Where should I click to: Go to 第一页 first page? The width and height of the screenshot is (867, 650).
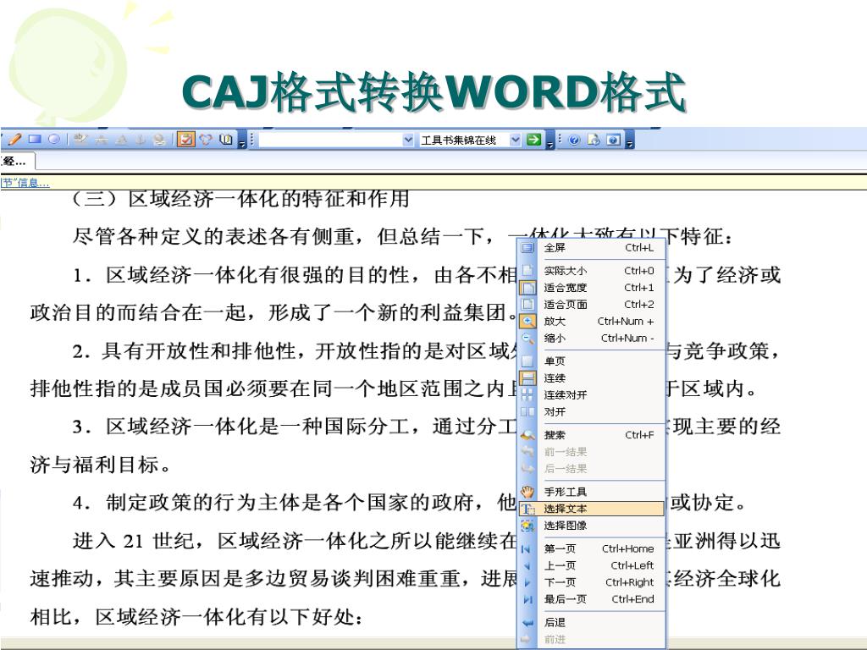click(592, 548)
